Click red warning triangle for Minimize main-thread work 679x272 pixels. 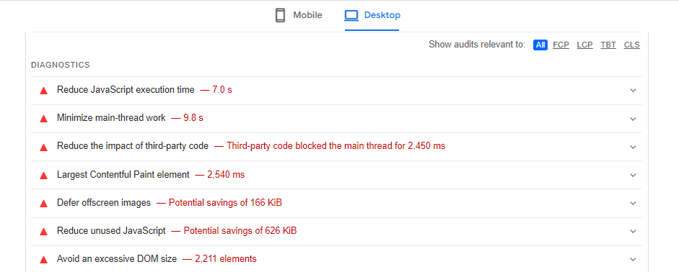[43, 119]
